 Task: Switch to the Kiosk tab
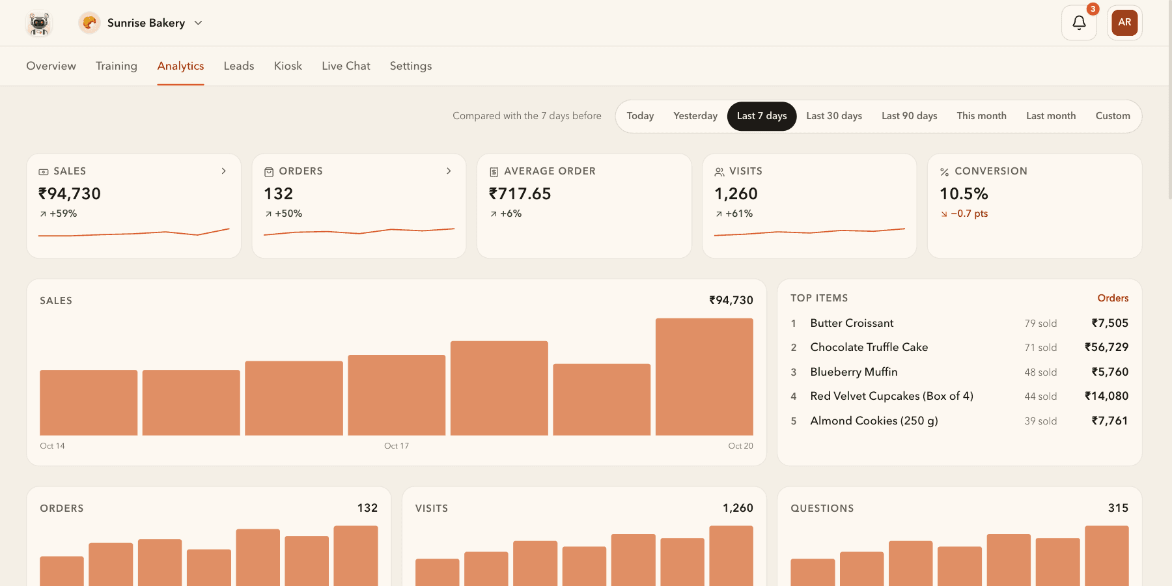[288, 66]
